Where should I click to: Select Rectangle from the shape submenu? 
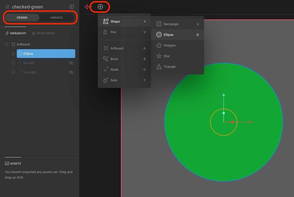[178, 24]
